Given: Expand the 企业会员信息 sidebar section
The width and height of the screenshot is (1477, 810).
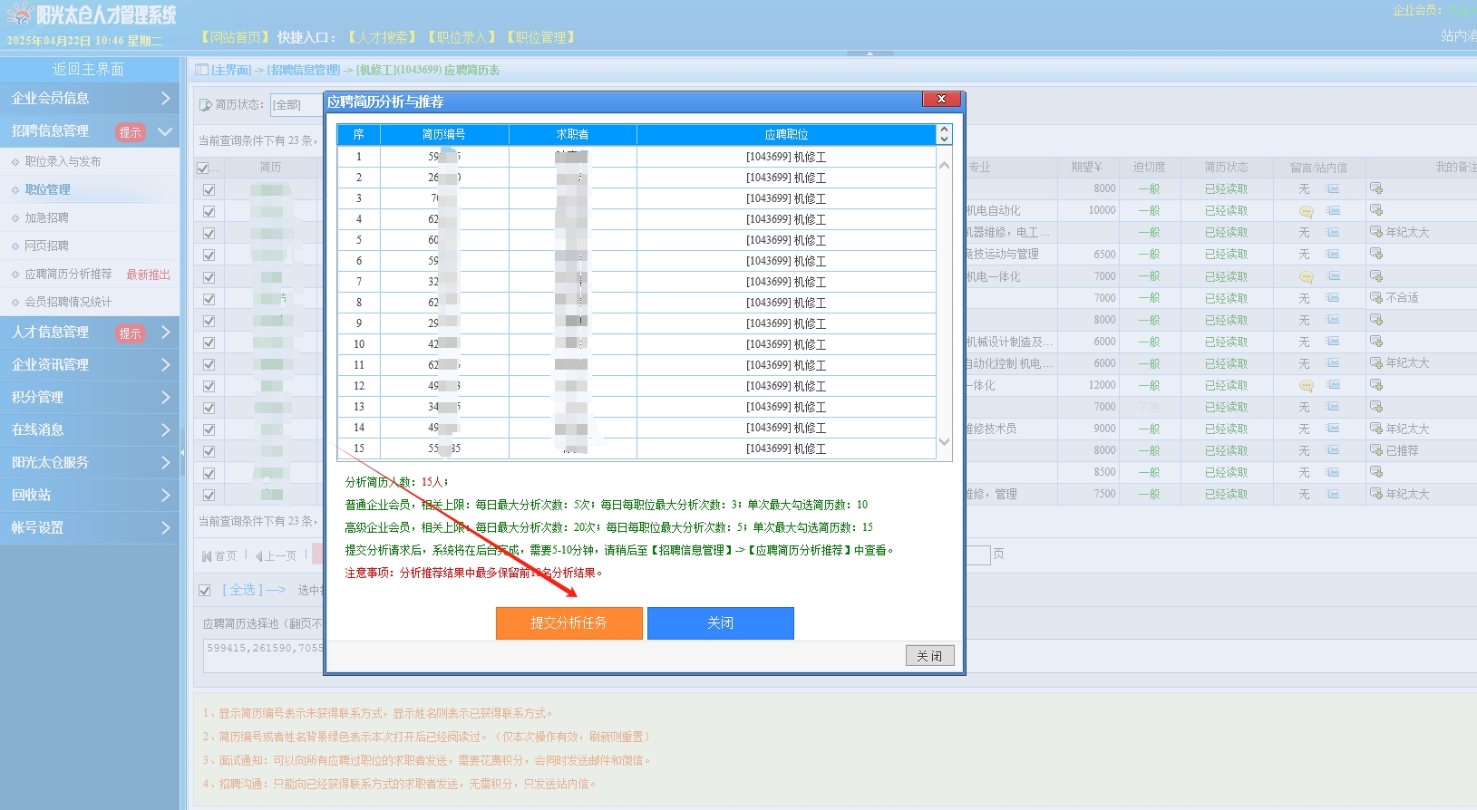Looking at the screenshot, I should tap(90, 98).
